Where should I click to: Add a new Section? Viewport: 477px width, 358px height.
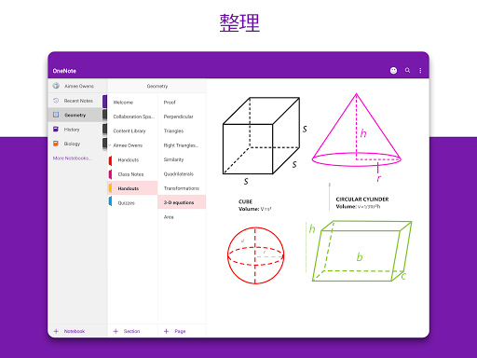[127, 331]
